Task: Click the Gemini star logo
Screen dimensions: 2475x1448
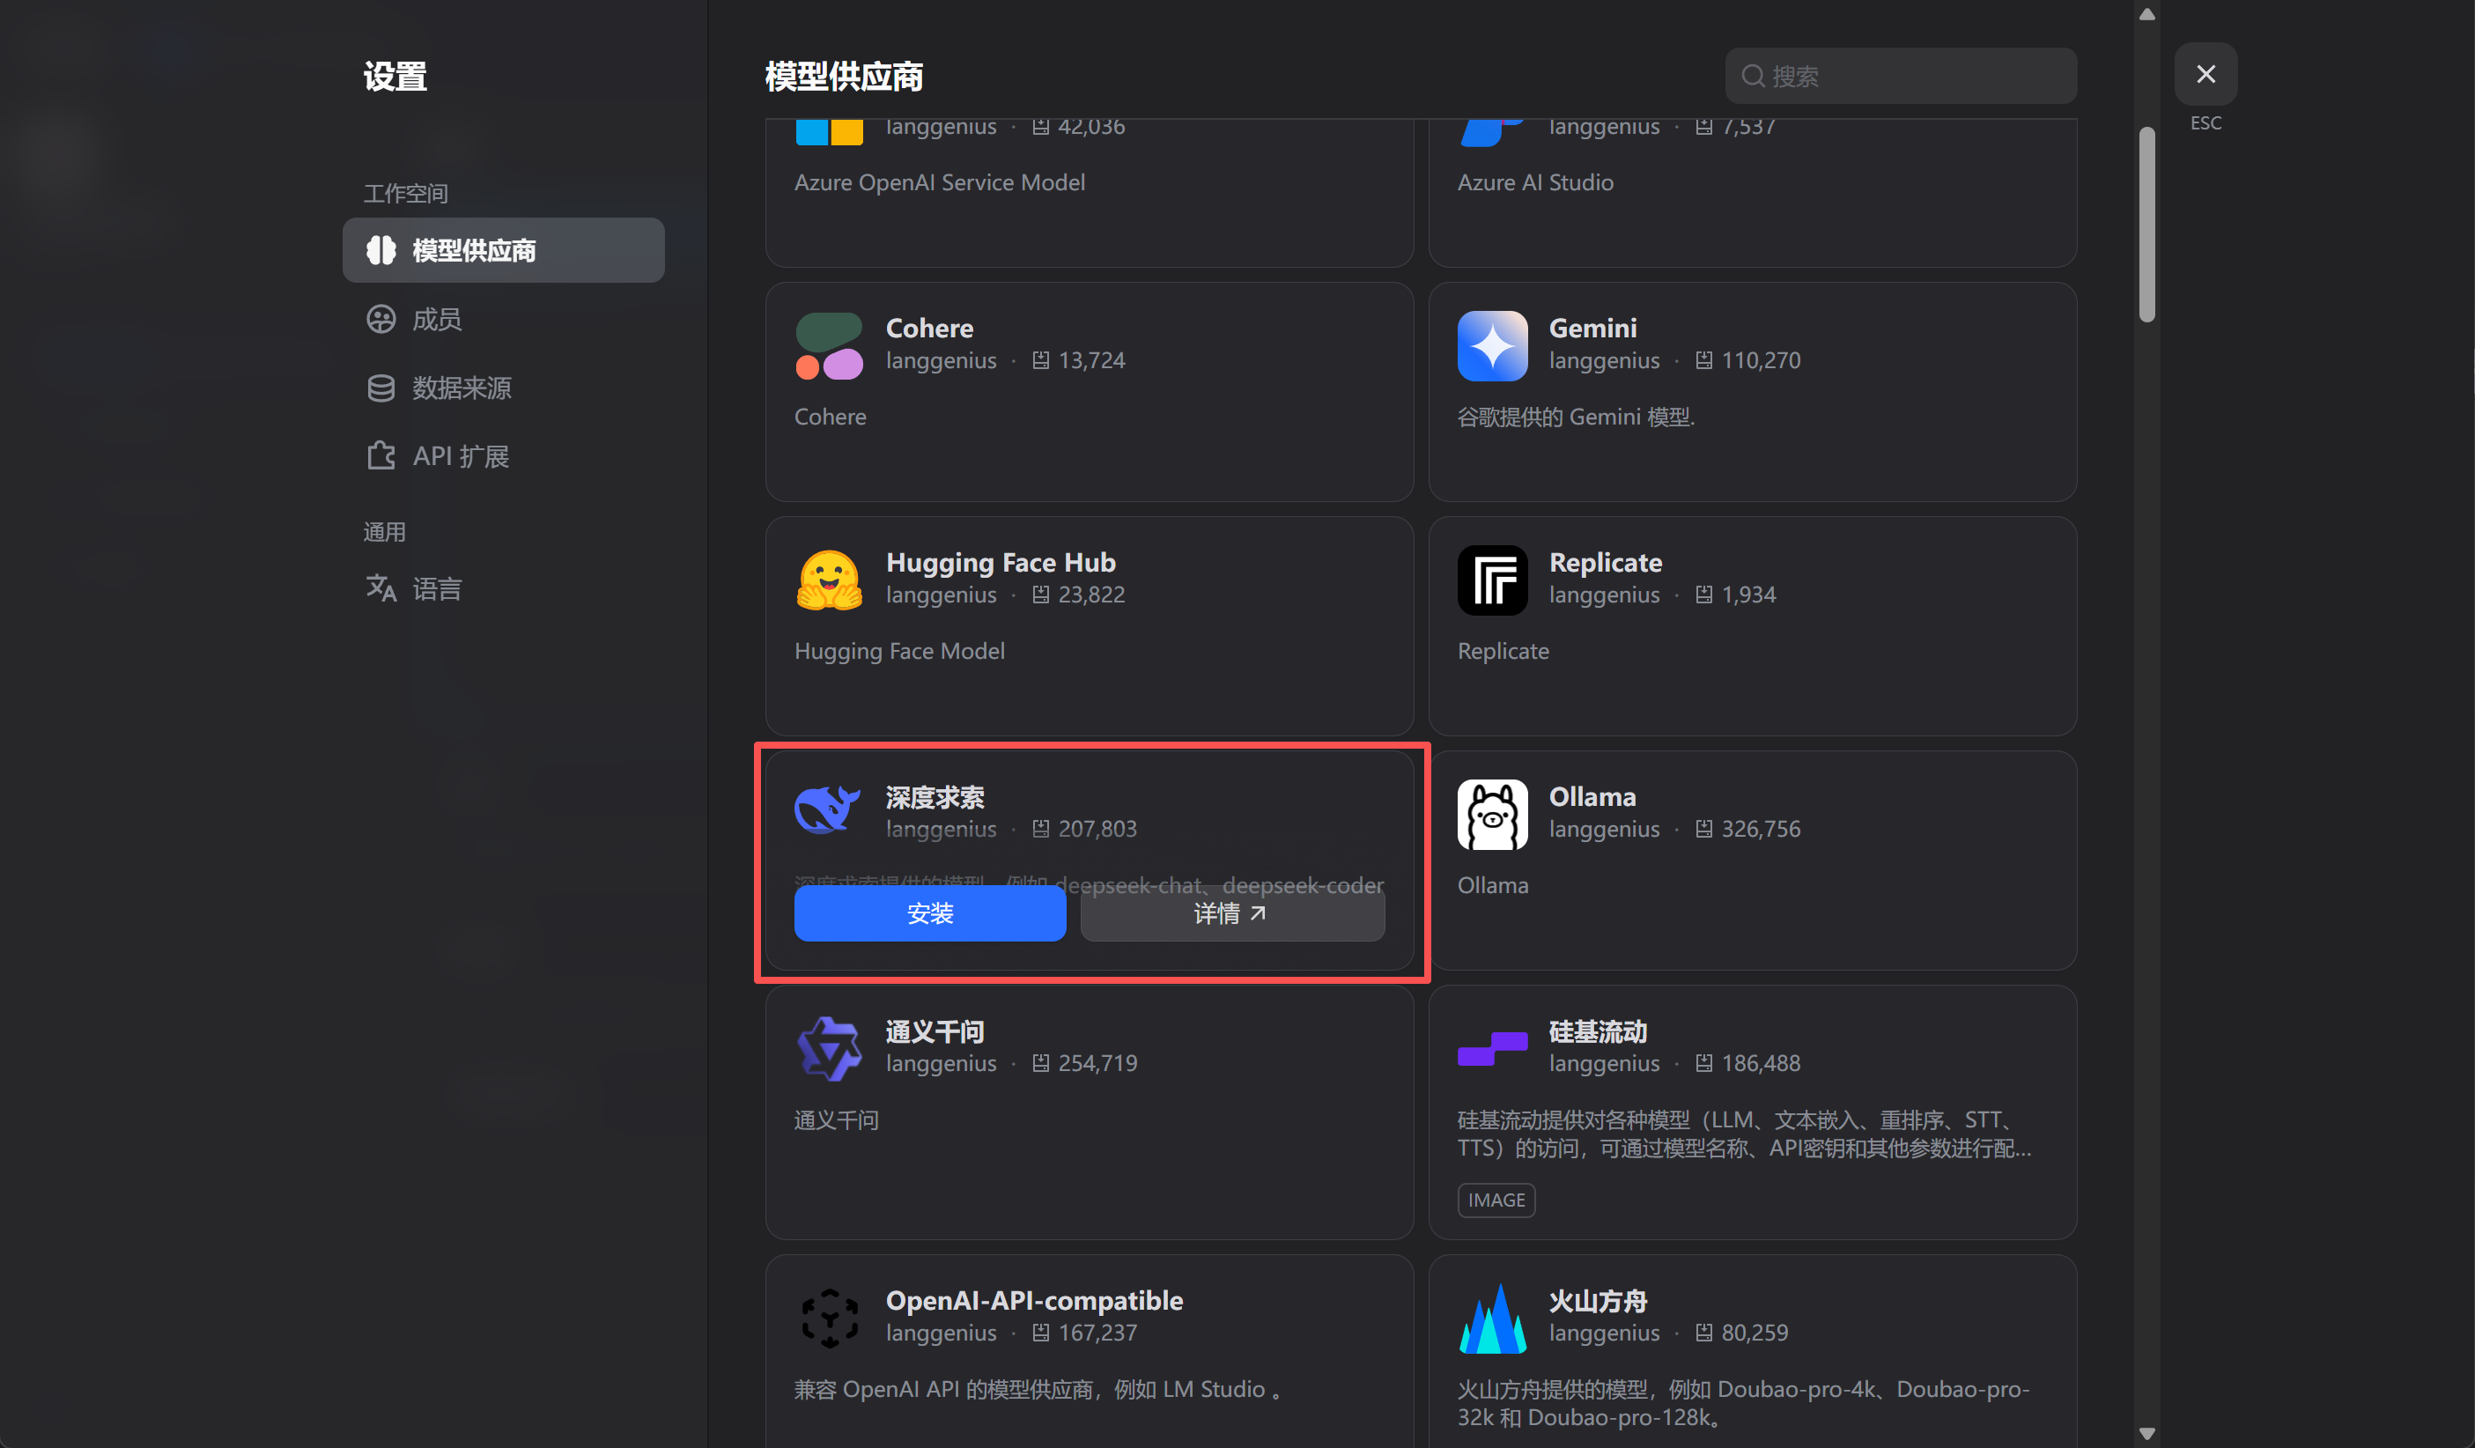Action: (x=1492, y=346)
